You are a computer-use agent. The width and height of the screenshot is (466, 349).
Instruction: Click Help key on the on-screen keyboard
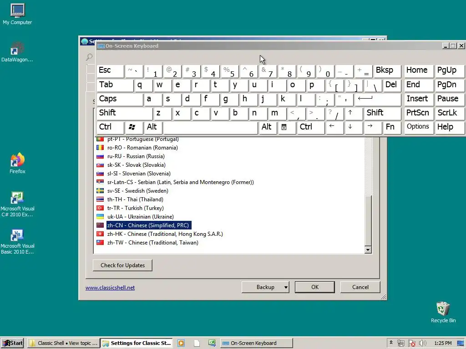(449, 127)
